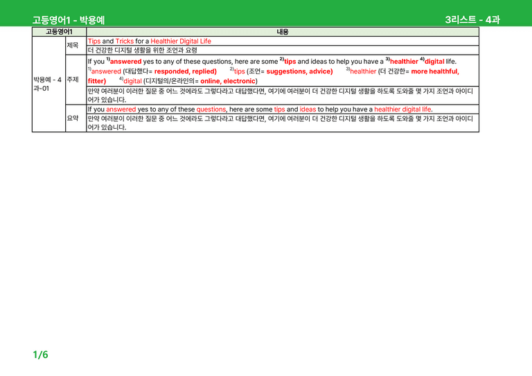Click the synonyms suggestions, advice
The image size is (532, 376).
[x=299, y=71]
